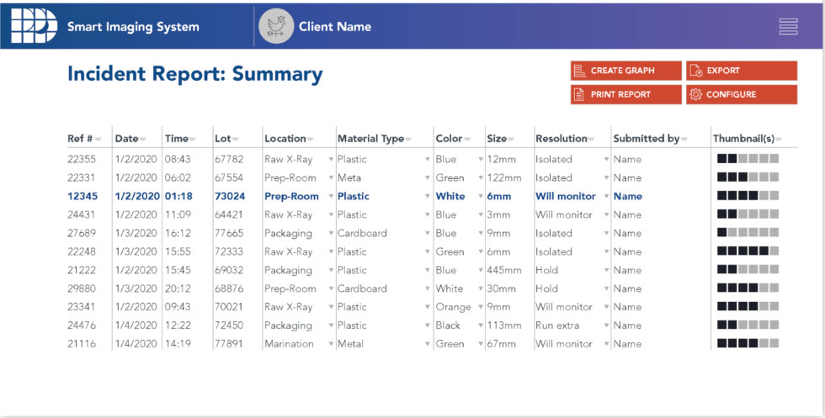Click the 1/4/2020 date in row 24476

[x=136, y=325]
